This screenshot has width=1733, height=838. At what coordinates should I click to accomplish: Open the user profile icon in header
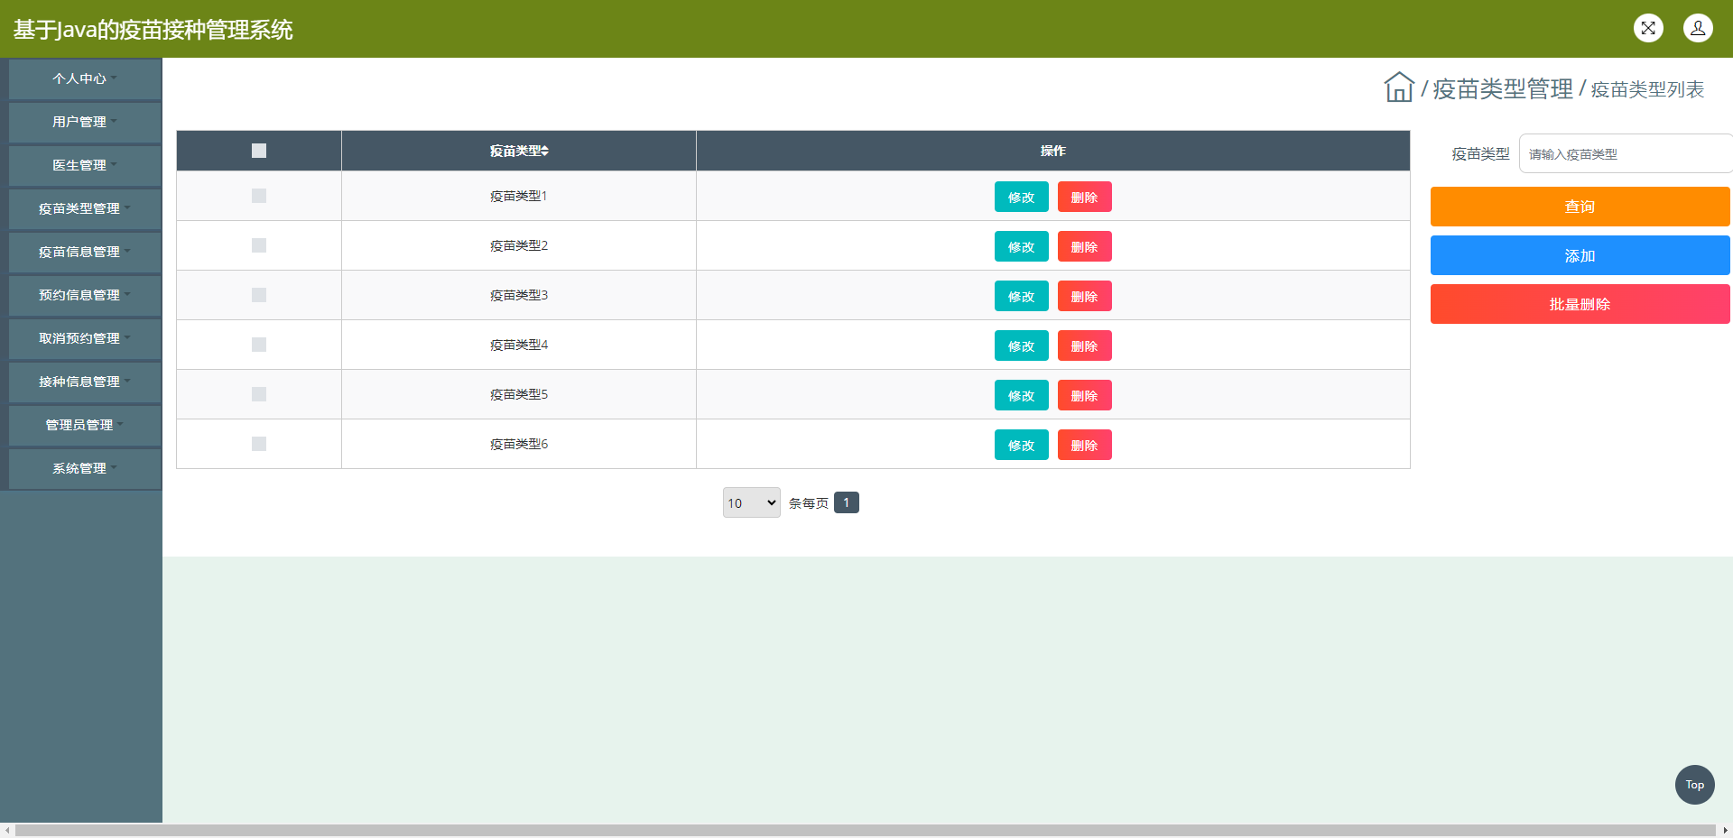(x=1698, y=28)
